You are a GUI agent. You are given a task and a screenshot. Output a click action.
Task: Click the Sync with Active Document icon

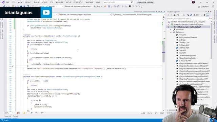pos(188,15)
